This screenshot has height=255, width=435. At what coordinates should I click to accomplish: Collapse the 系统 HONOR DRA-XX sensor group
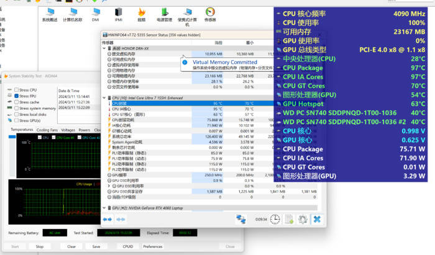point(104,48)
